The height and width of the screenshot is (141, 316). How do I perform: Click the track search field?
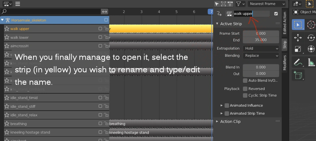pos(52,11)
